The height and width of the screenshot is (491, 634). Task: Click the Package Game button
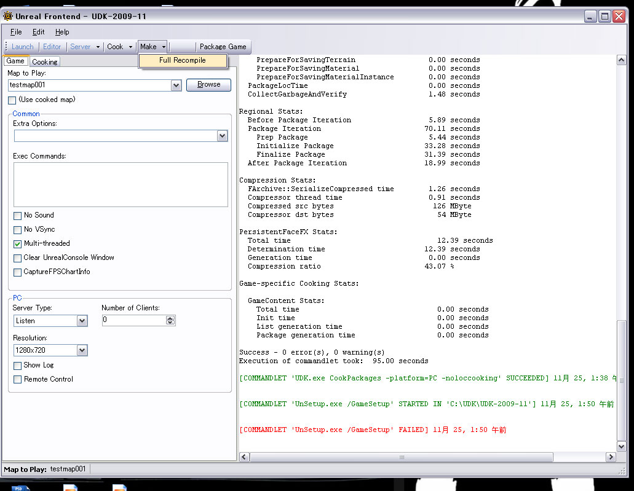pyautogui.click(x=223, y=47)
